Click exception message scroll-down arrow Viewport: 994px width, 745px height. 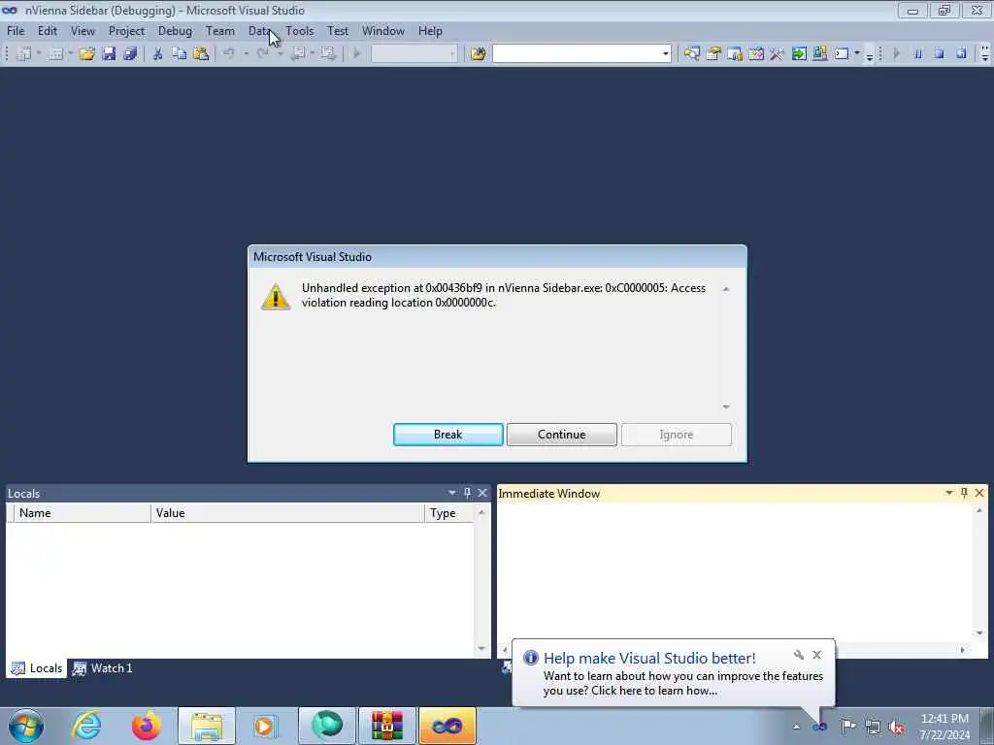pos(726,406)
